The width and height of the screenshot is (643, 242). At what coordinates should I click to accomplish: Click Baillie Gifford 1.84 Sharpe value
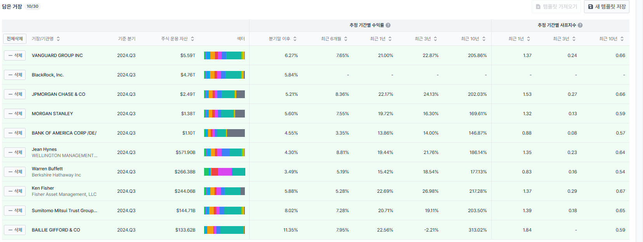[x=527, y=230]
